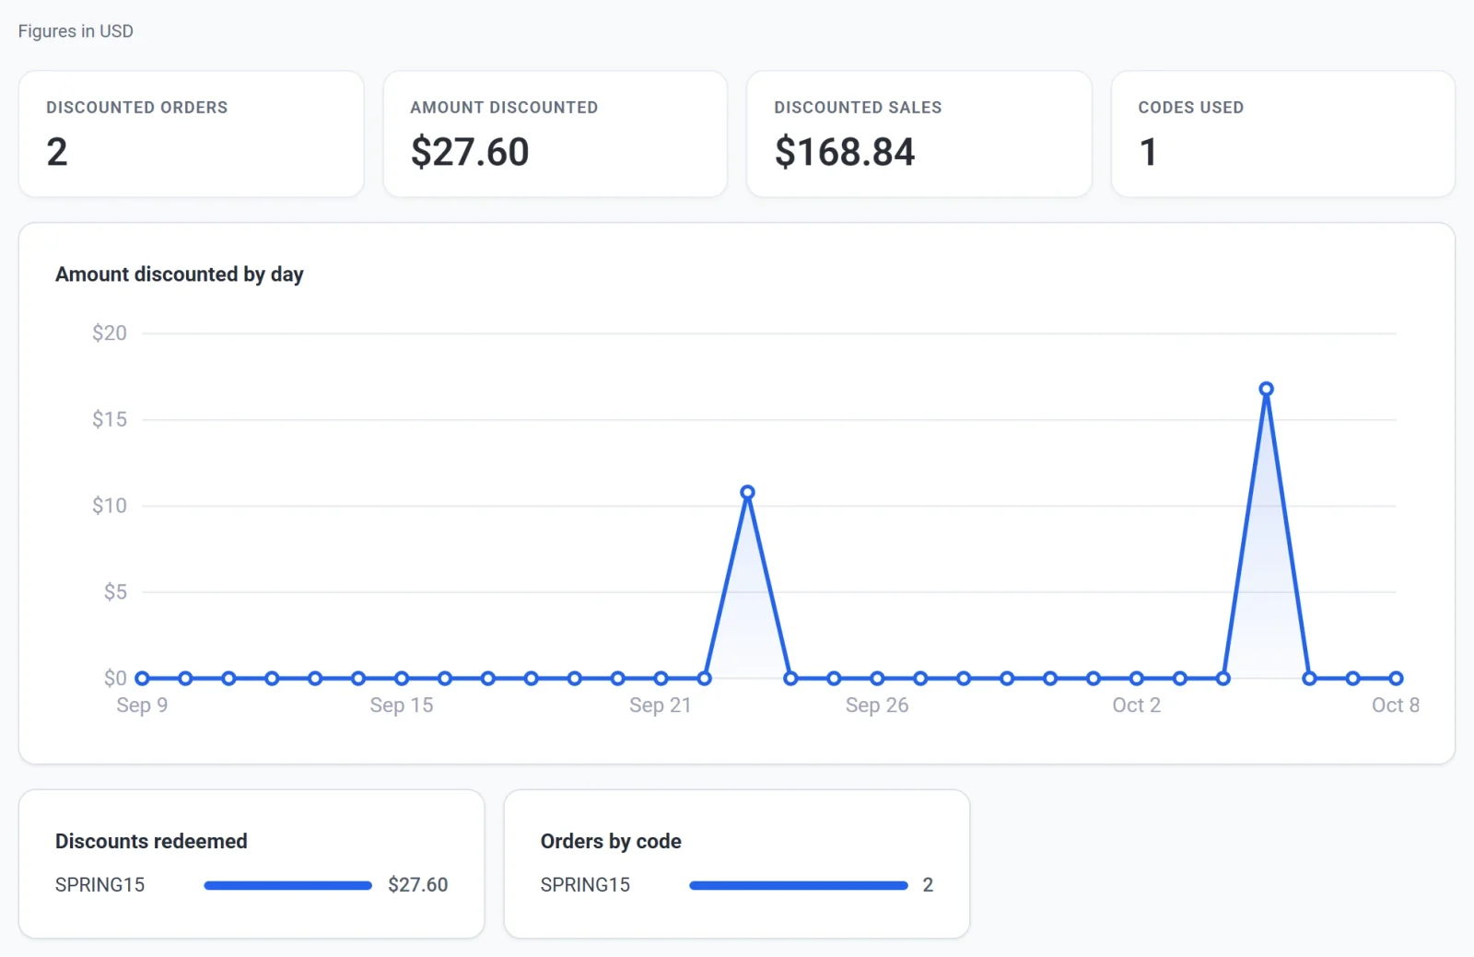Click the Sep 21 axis label
This screenshot has width=1474, height=957.
[661, 706]
